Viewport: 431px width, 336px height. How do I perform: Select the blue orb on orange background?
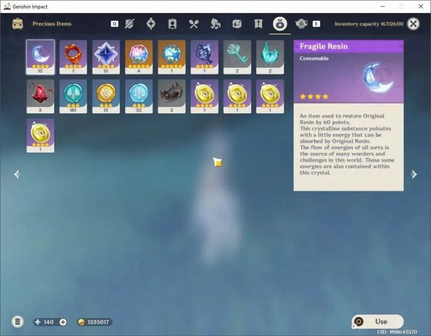[x=172, y=57]
